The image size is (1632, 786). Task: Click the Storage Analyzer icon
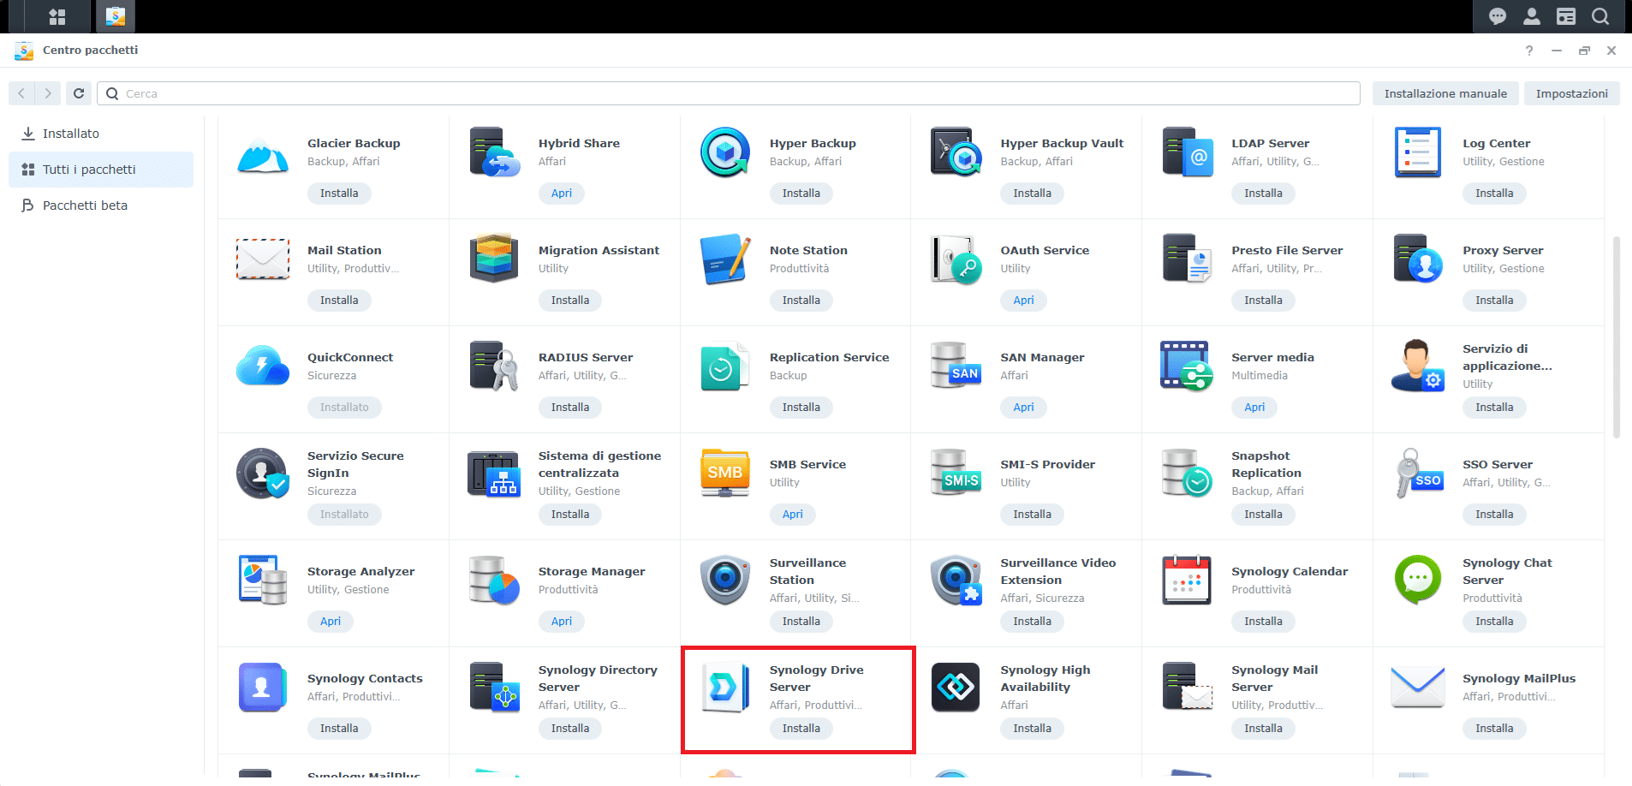point(263,581)
